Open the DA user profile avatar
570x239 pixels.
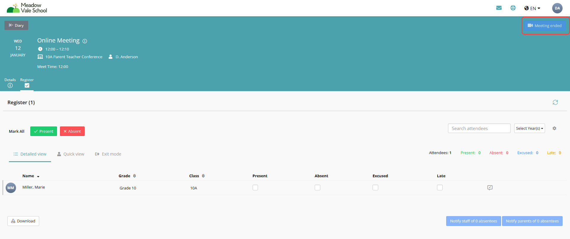557,8
